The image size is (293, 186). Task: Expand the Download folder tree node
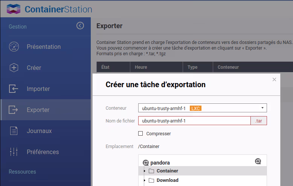(145, 180)
